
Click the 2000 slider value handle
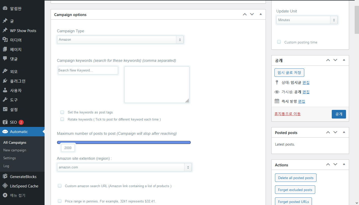coord(68,148)
